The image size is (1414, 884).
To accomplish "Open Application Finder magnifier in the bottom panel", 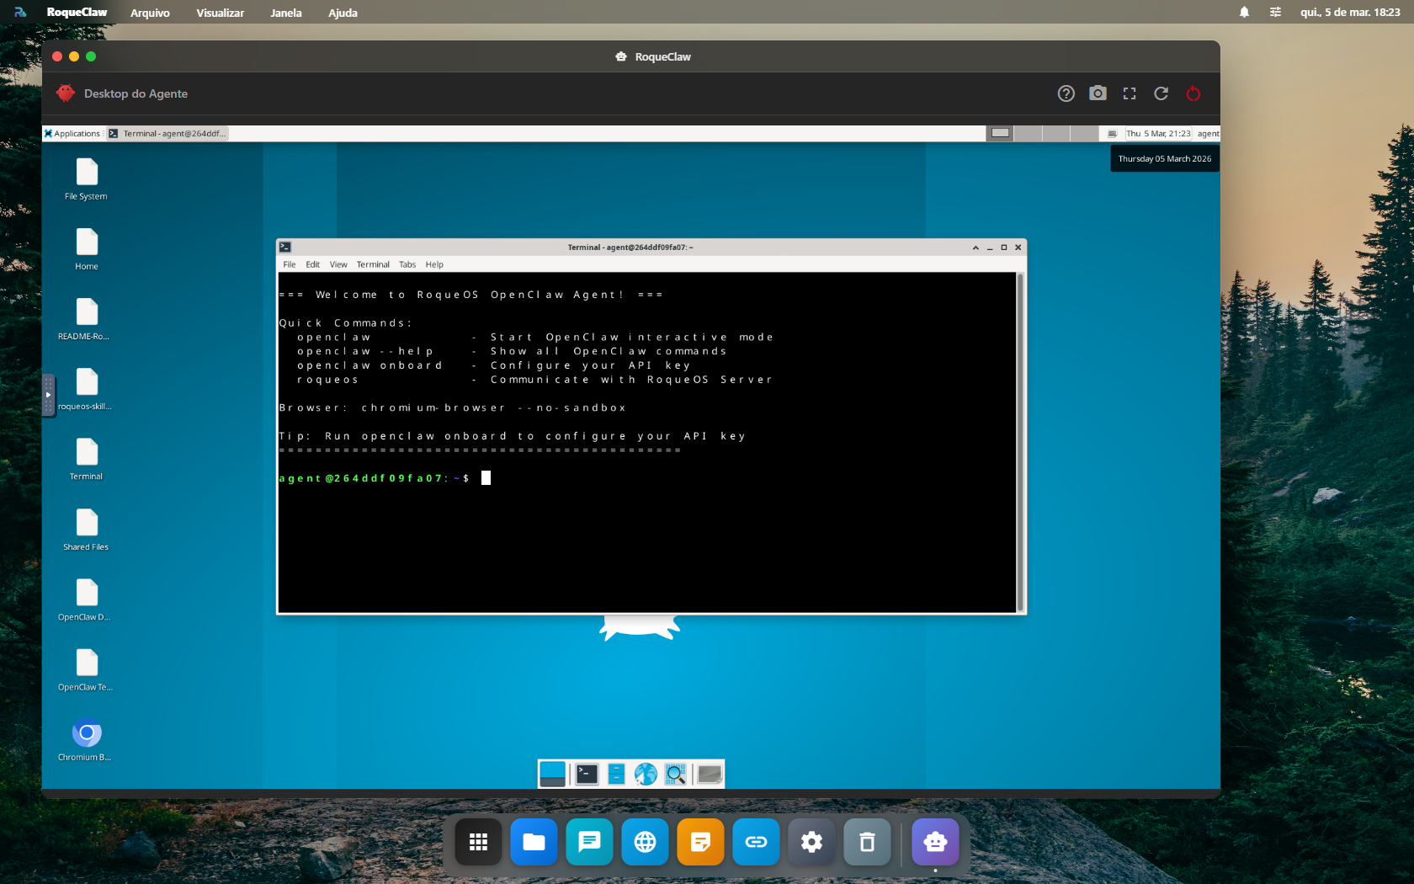I will tap(675, 774).
